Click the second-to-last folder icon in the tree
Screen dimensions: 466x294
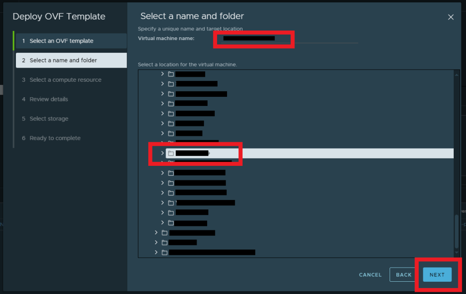165,242
